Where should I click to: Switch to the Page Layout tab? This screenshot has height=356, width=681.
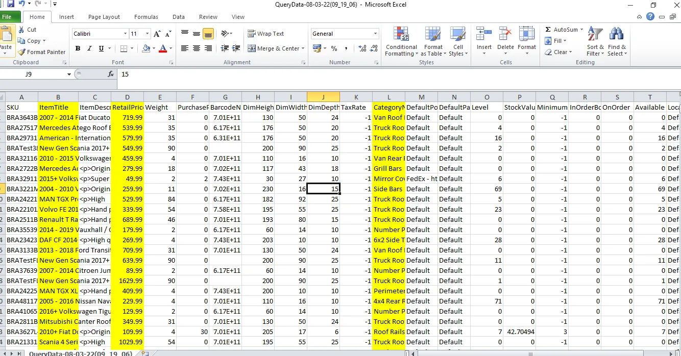coord(104,17)
